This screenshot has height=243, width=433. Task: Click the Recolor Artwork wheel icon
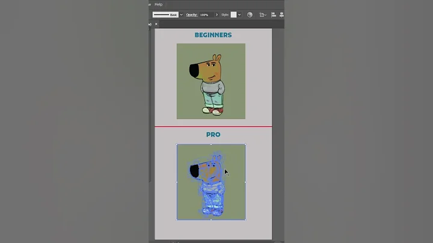tap(250, 14)
